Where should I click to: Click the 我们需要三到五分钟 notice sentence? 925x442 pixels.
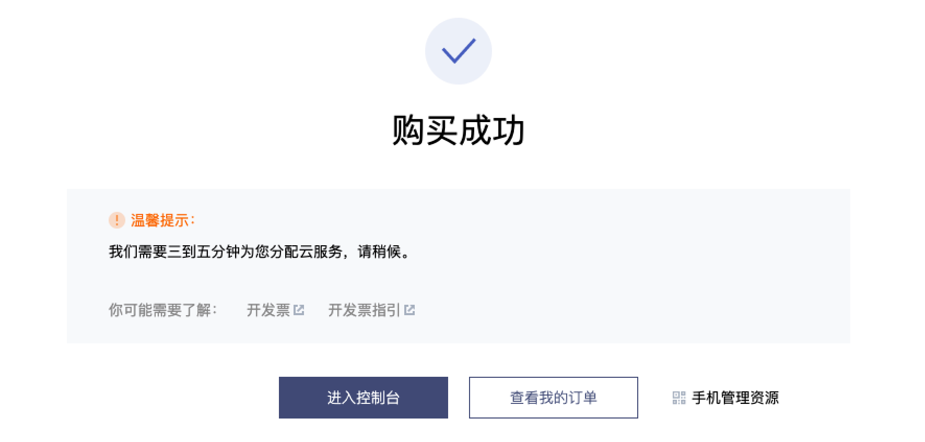260,252
